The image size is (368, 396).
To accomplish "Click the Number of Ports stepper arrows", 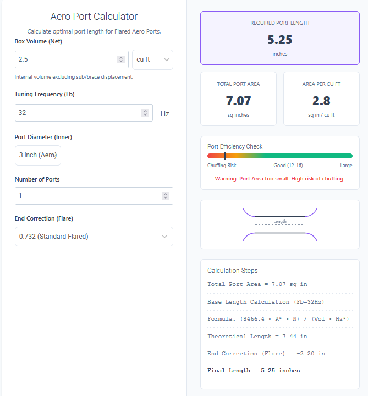I will tap(166, 196).
